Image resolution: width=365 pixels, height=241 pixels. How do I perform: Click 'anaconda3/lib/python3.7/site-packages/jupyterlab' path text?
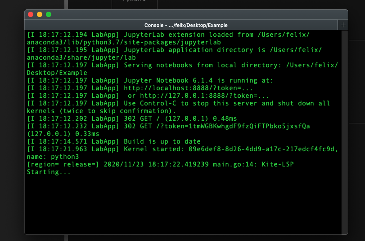coord(124,43)
